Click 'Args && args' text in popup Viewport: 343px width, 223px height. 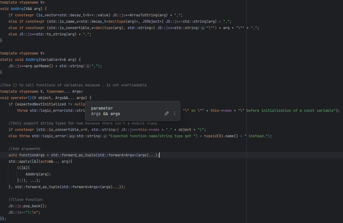tap(105, 114)
